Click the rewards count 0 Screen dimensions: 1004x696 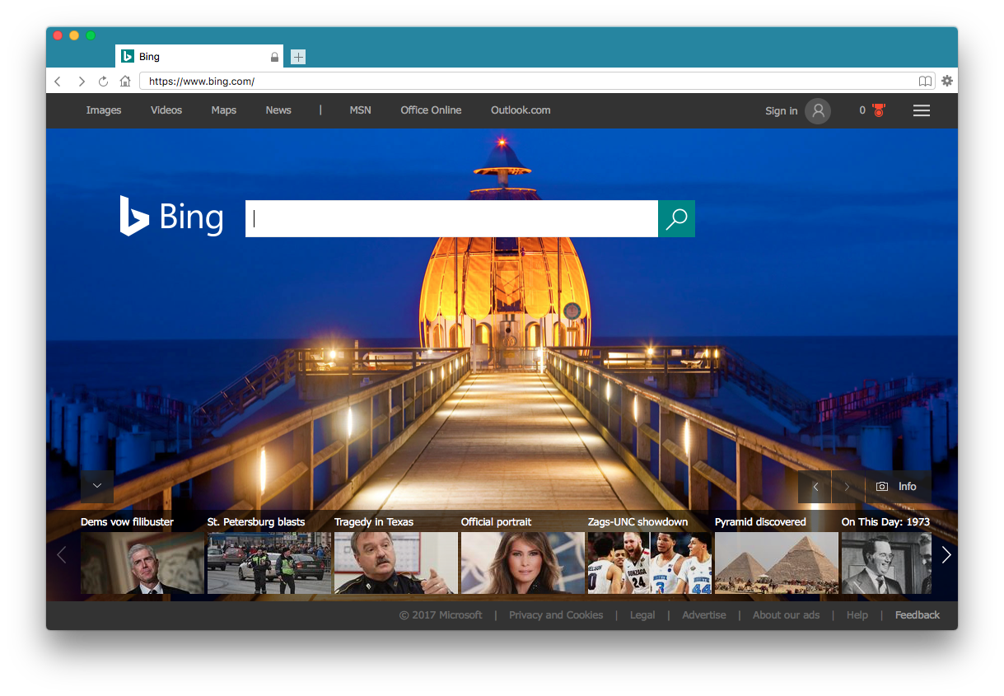(x=862, y=110)
